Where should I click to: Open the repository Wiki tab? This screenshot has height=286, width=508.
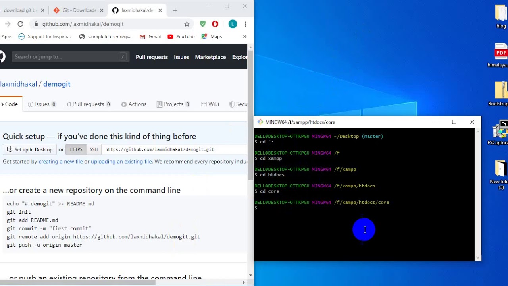point(210,104)
